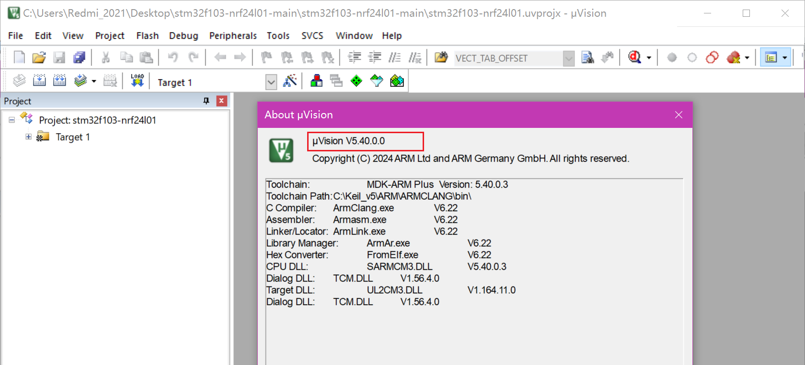Save all files with the stacked floppy icon
Image resolution: width=805 pixels, height=365 pixels.
79,57
